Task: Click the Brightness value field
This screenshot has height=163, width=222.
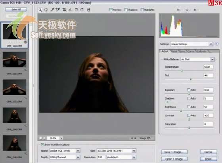Action: click(x=208, y=107)
